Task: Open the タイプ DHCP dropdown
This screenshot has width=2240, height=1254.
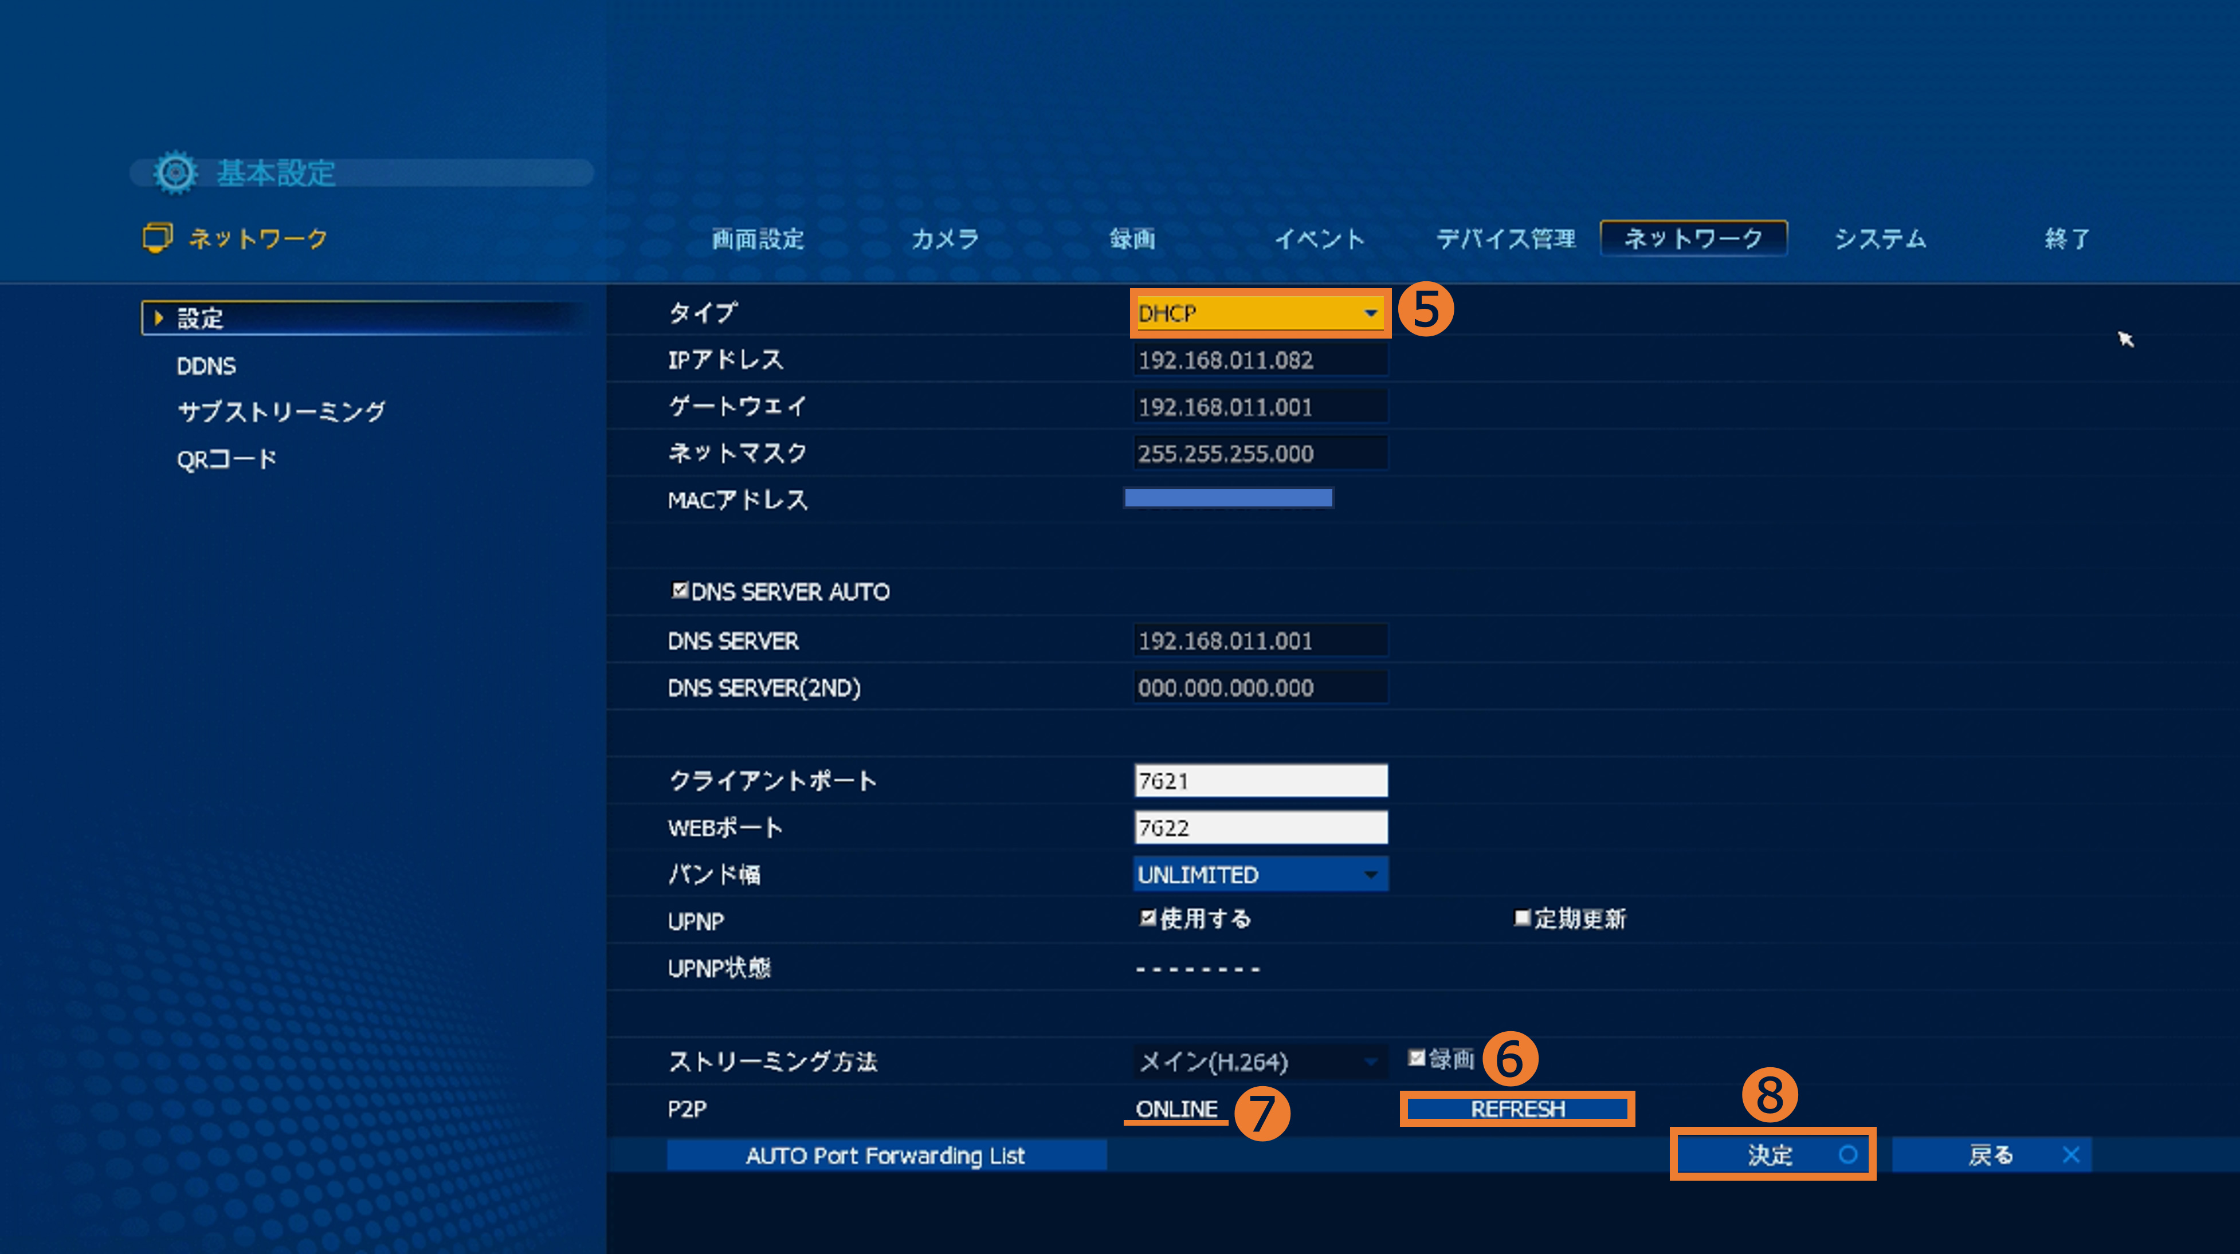Action: pyautogui.click(x=1259, y=313)
